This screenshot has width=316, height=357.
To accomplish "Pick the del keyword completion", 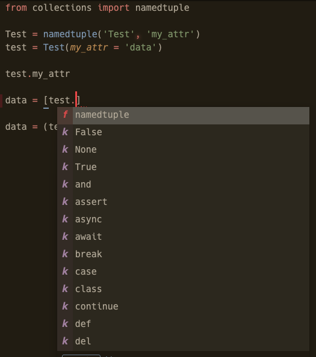I will [x=183, y=341].
